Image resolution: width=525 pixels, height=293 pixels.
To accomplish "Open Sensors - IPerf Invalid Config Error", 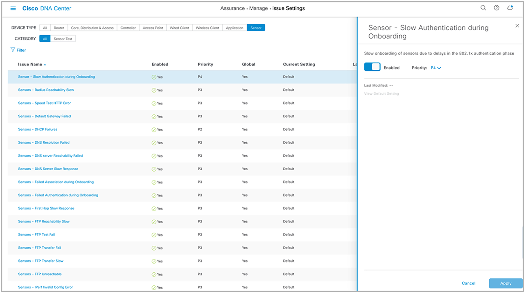I will point(45,287).
